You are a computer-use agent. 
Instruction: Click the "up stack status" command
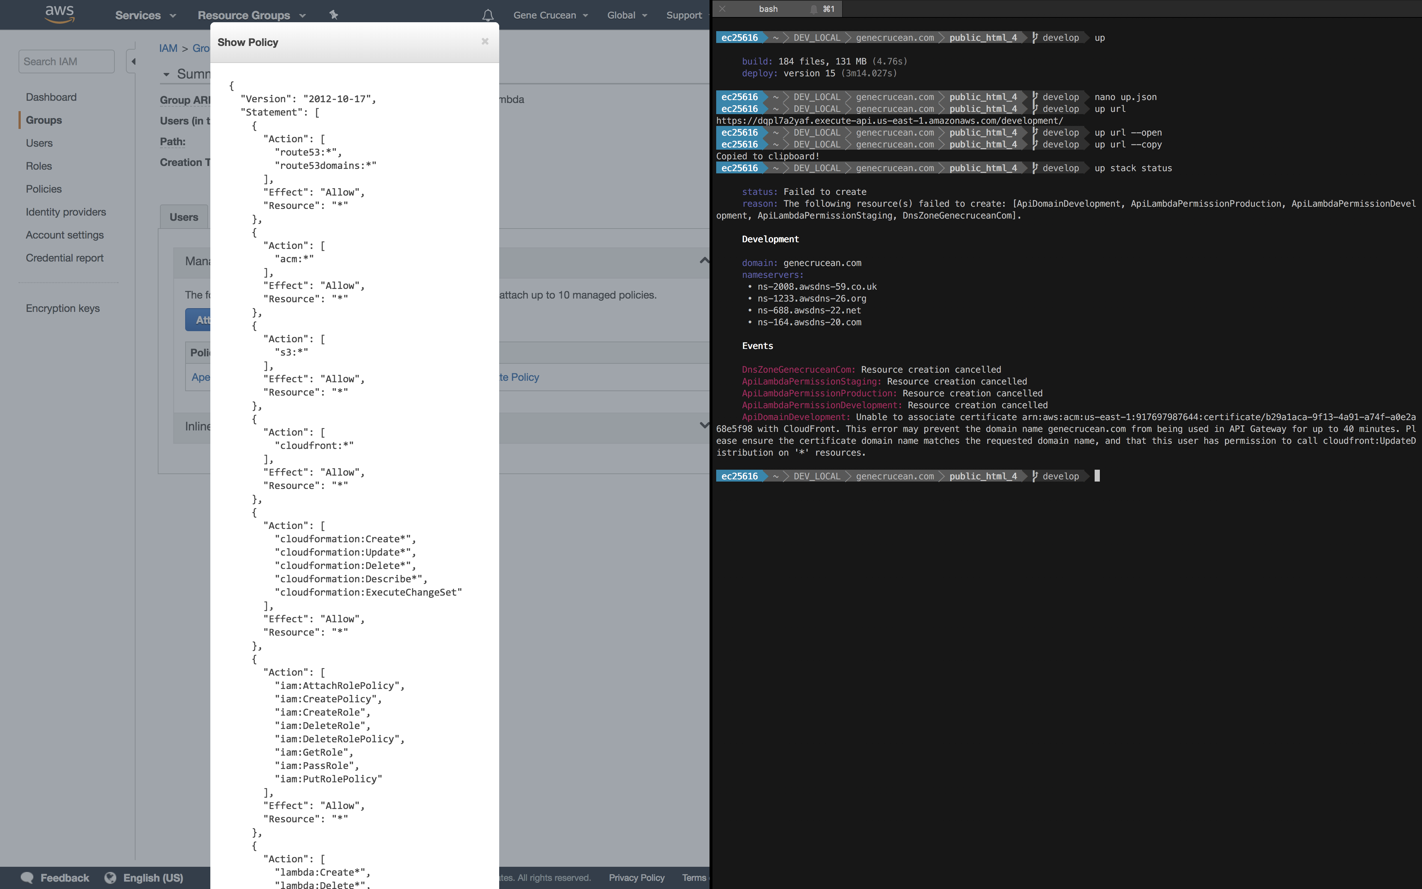(x=1133, y=168)
